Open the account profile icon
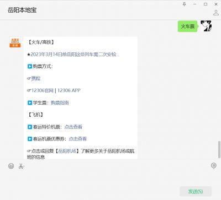221x200 pixels. pyautogui.click(x=215, y=13)
